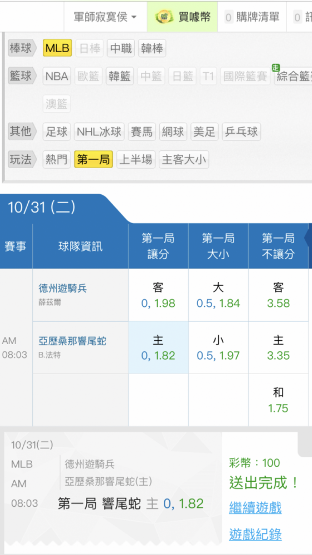Select the 中籃 league filter
312x555 pixels.
tap(151, 76)
